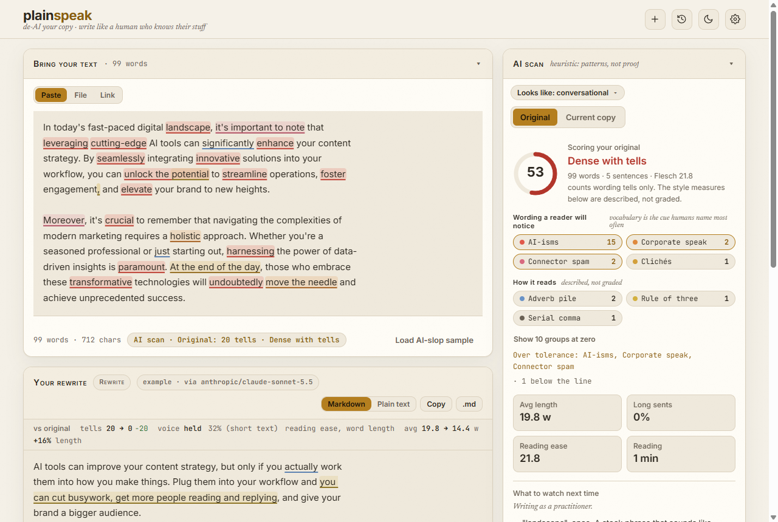Click the Connector spam chip
Image resolution: width=778 pixels, height=522 pixels.
568,262
